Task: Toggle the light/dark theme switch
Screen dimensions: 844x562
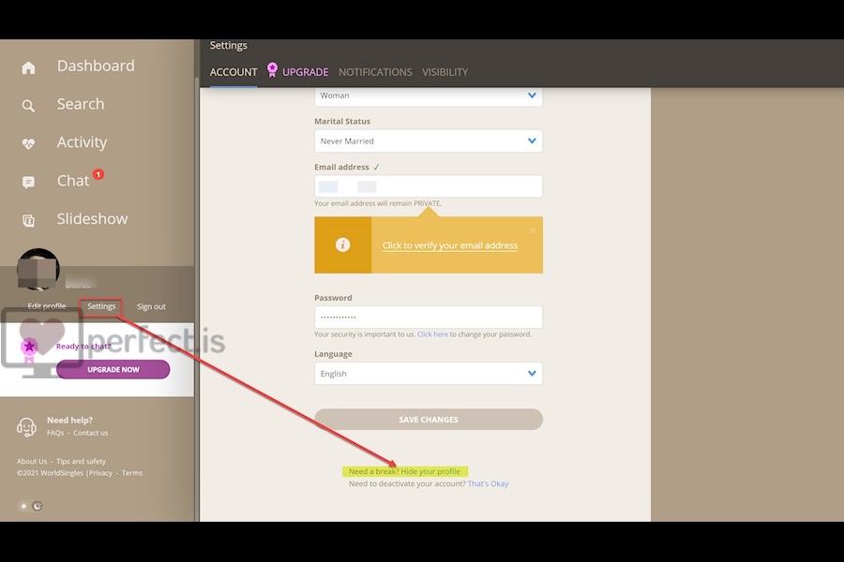Action: click(31, 506)
